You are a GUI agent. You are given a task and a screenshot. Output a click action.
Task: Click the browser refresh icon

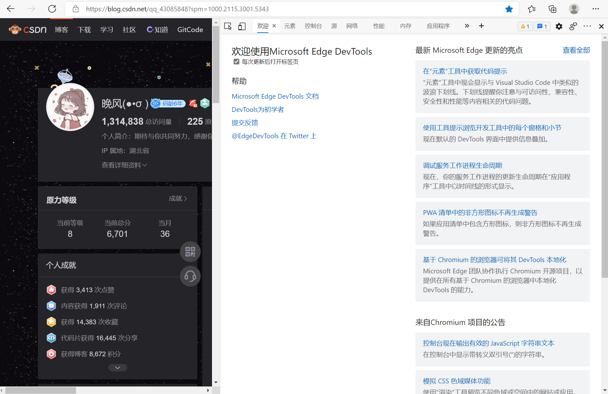coord(52,9)
